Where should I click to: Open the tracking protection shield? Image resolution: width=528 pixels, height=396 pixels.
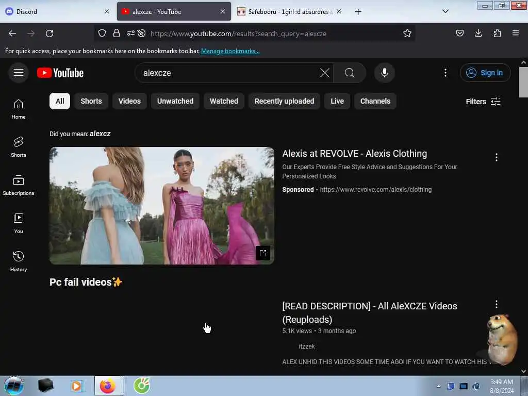102,34
